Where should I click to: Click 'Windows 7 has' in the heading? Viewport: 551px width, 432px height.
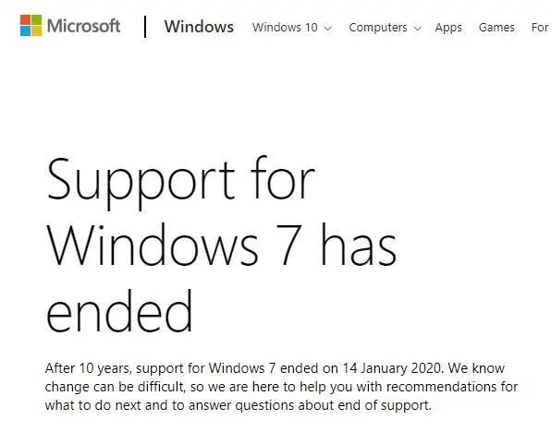[x=222, y=245]
